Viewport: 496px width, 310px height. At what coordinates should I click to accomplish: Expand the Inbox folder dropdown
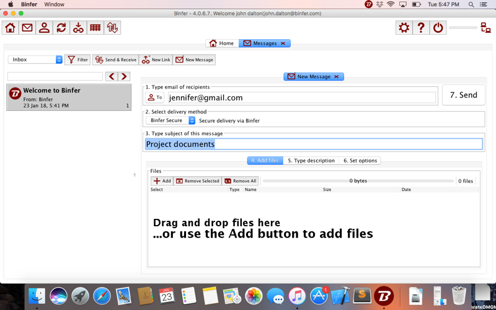[x=35, y=60]
